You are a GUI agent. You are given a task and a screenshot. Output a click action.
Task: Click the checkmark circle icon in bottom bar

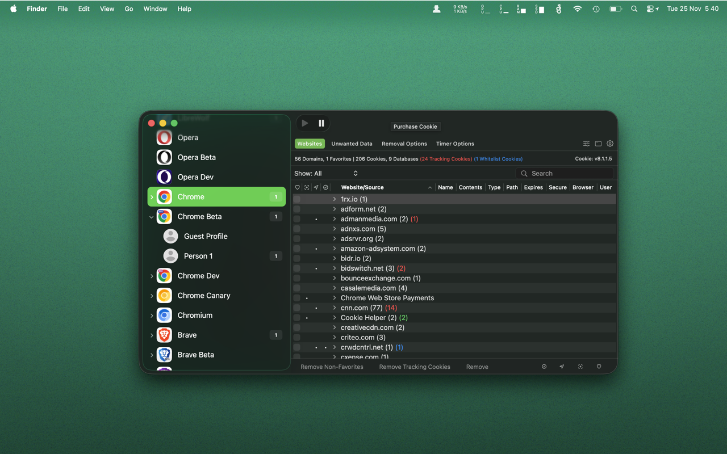[x=544, y=367]
